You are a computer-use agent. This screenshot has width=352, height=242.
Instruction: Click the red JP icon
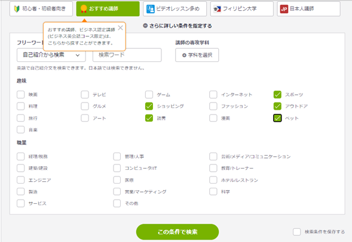coord(284,9)
